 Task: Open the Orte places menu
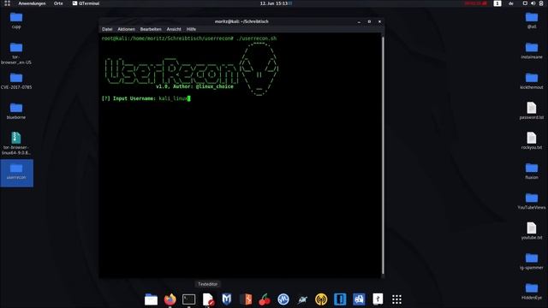coord(58,3)
